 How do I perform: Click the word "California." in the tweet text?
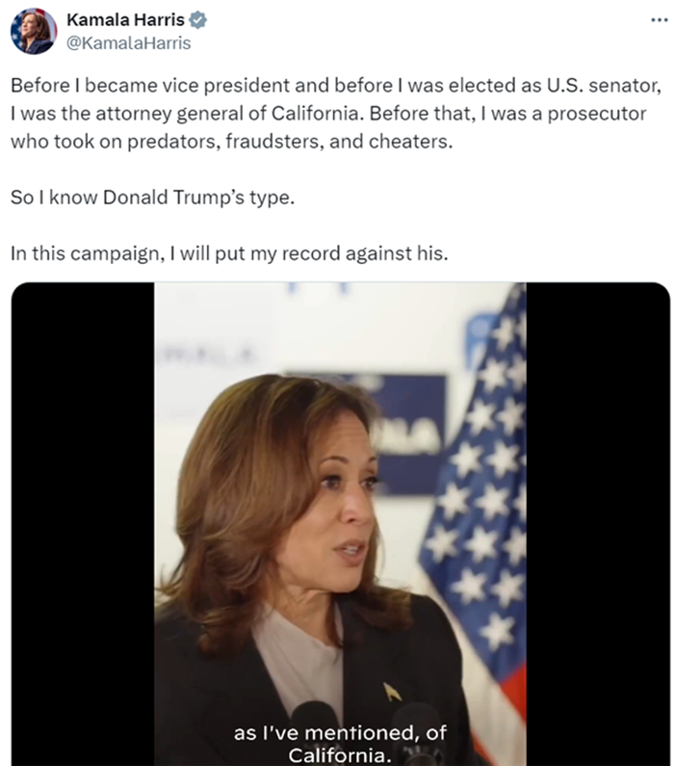[x=318, y=114]
